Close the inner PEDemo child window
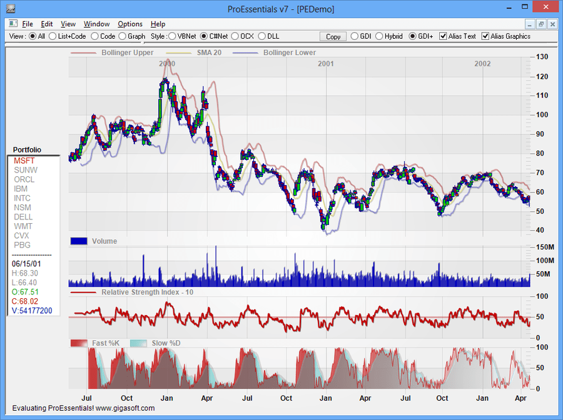 [553, 24]
